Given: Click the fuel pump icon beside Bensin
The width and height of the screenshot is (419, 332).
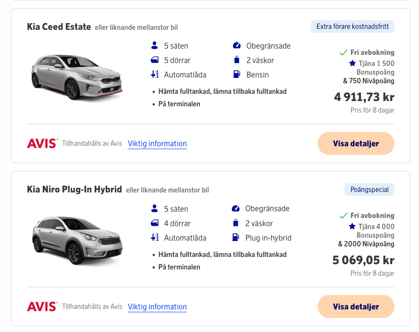Looking at the screenshot, I should (x=236, y=75).
